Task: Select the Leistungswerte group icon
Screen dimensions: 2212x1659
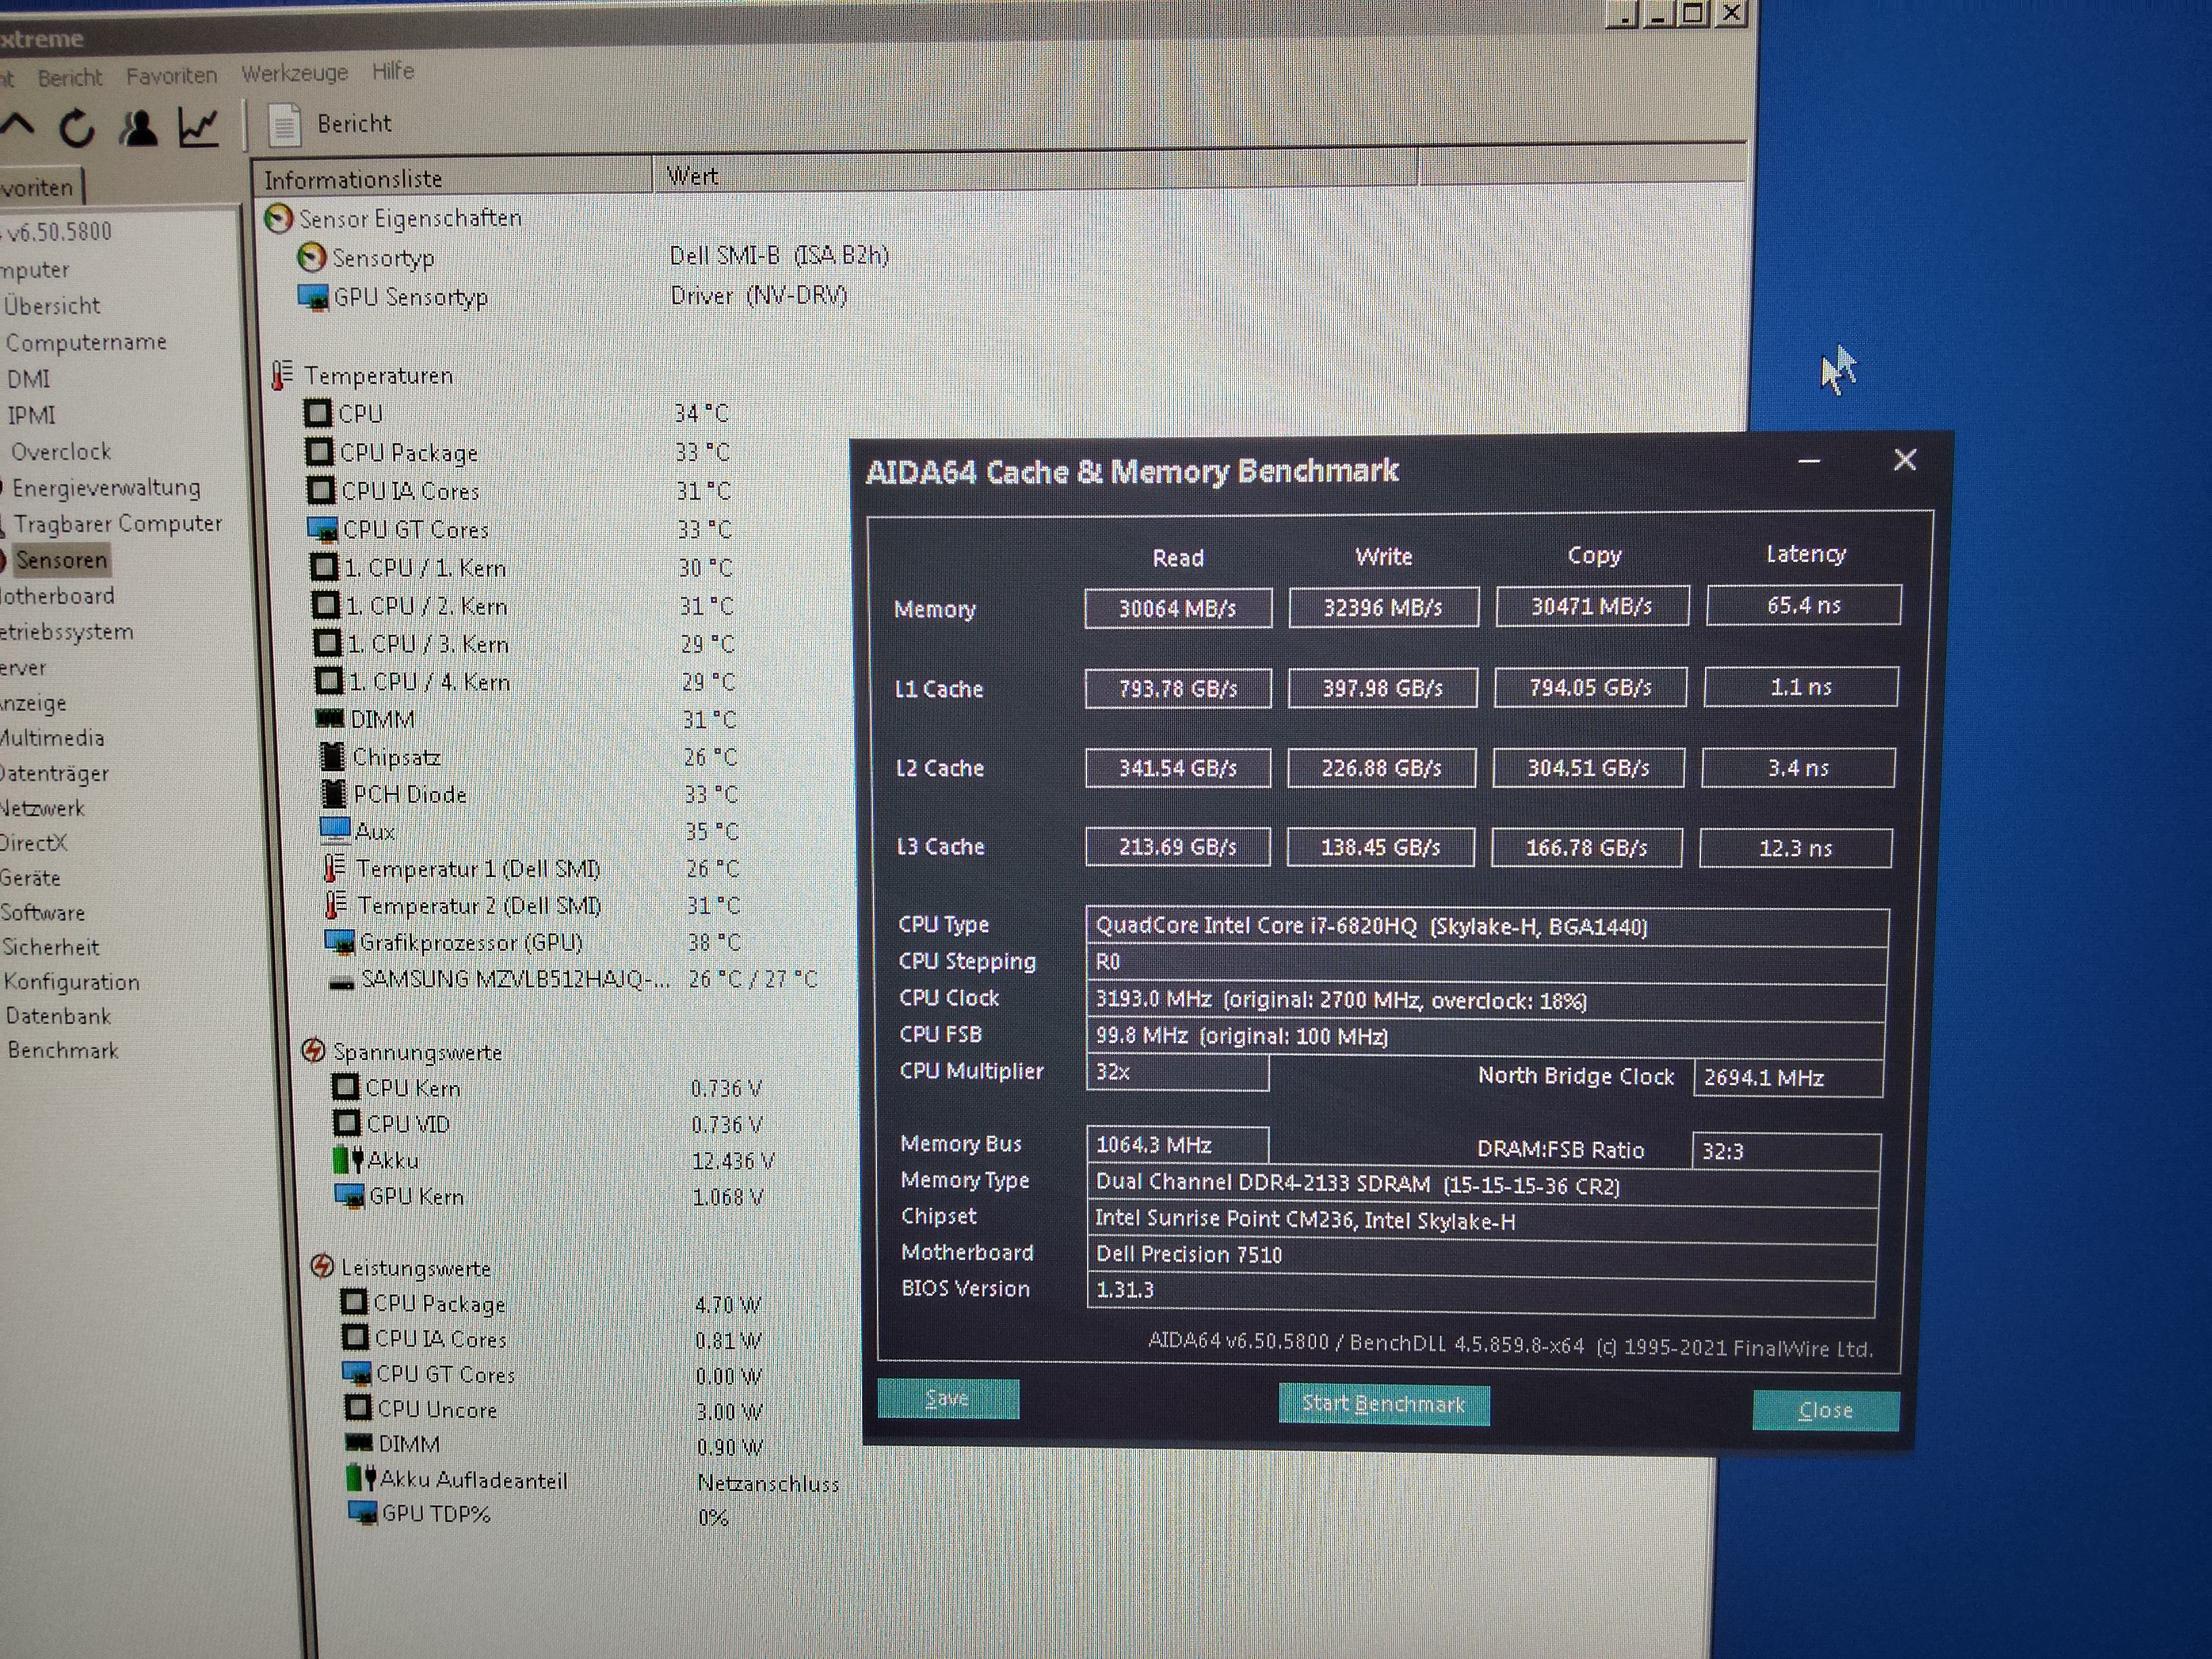Action: (322, 1267)
